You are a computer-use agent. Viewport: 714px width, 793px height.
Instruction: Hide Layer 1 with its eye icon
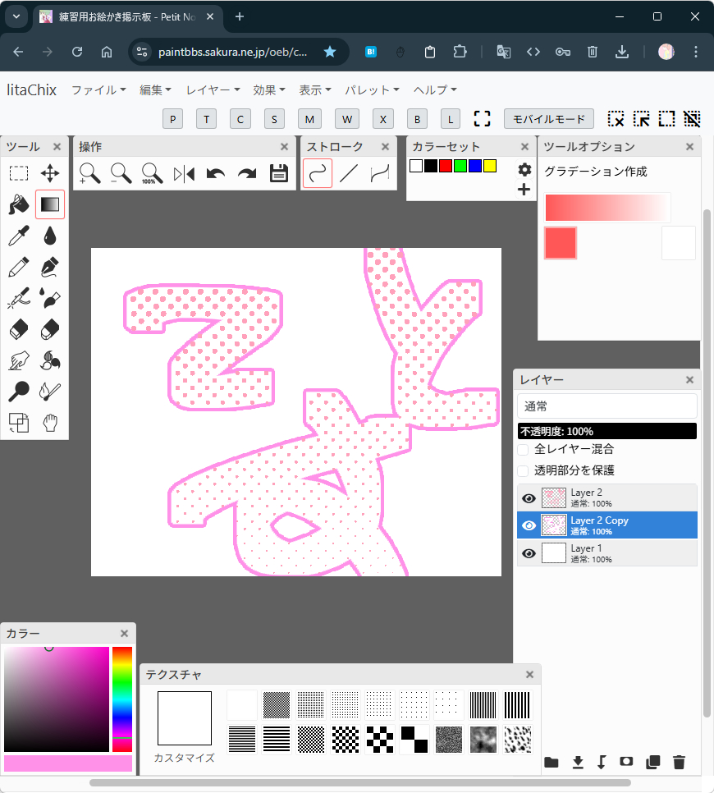(529, 553)
